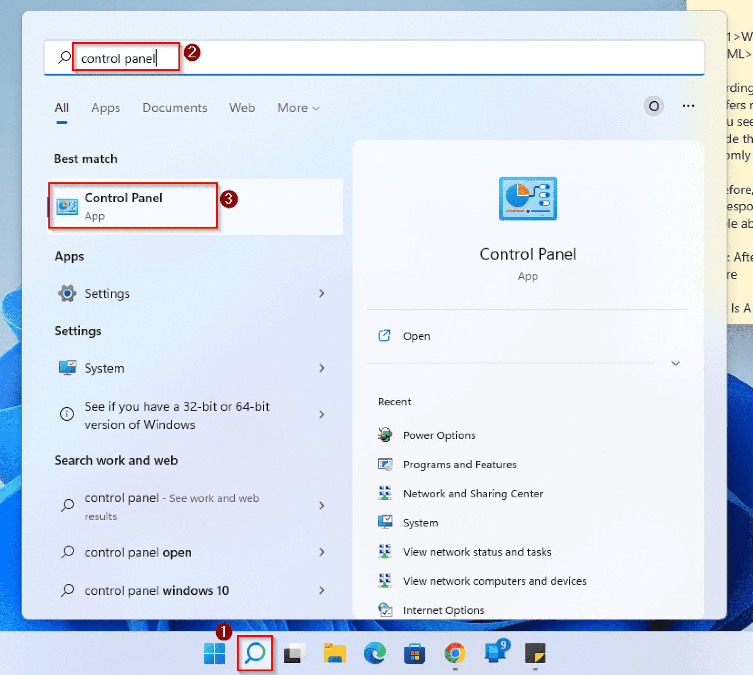753x675 pixels.
Task: Open System from the Recent list
Action: pos(420,522)
